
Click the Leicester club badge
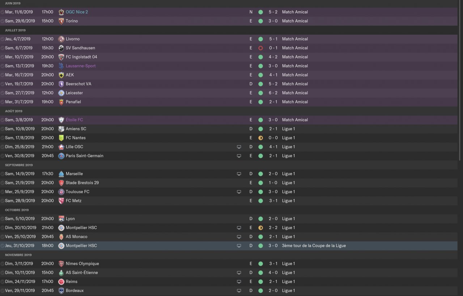tap(61, 93)
